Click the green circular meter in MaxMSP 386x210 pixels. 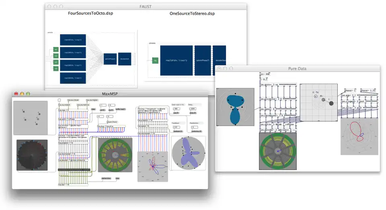coord(115,155)
